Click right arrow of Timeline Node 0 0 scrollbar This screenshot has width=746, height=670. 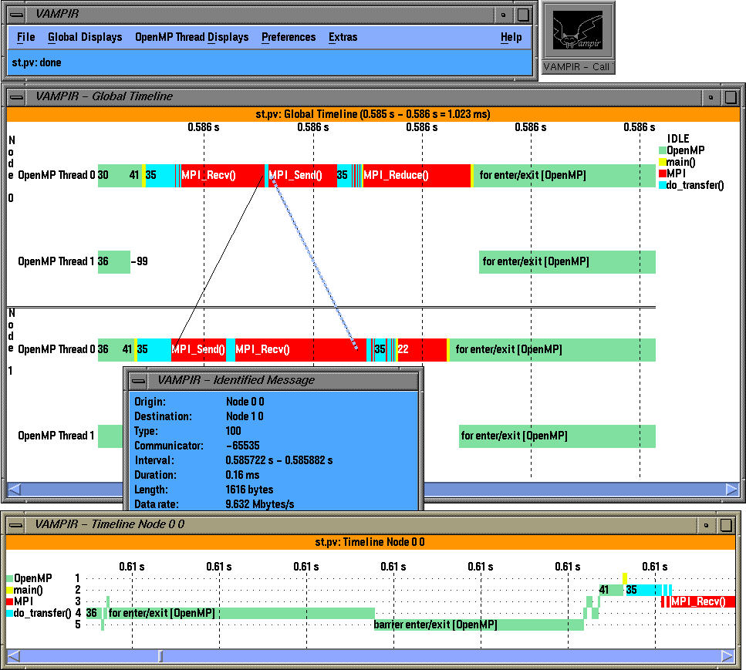[728, 656]
